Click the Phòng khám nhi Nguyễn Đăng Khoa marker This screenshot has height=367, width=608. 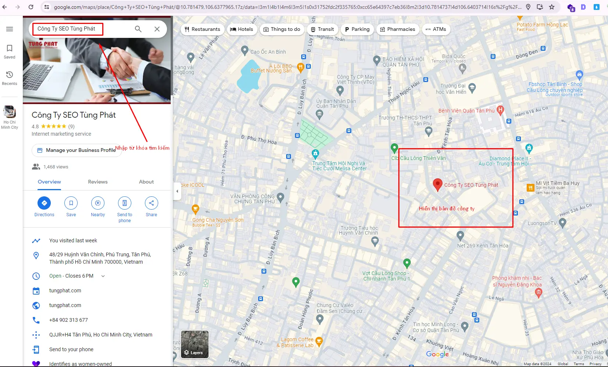coord(538,293)
